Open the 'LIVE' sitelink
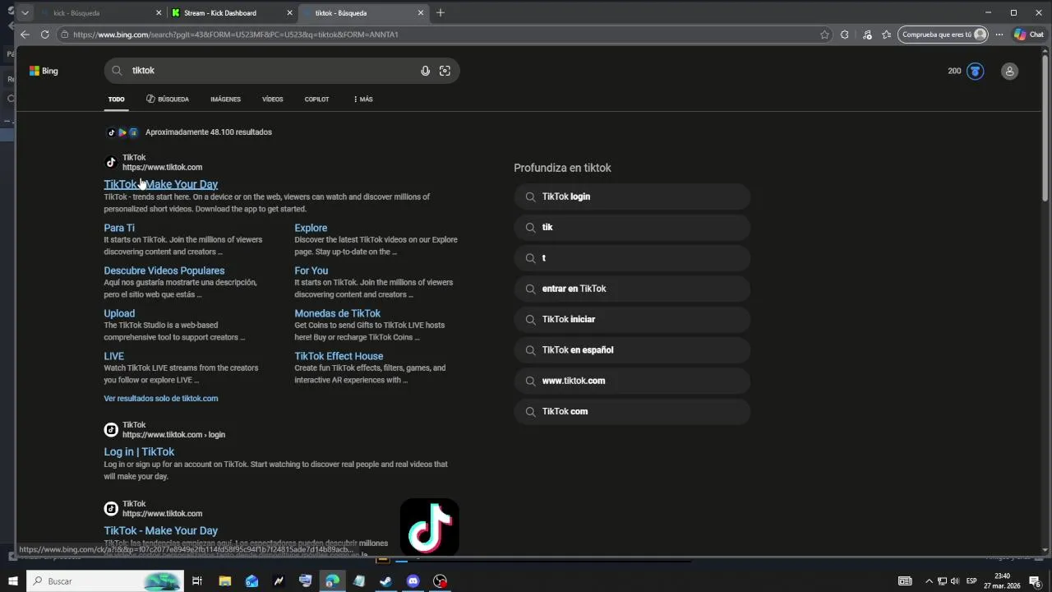1052x592 pixels. (x=113, y=356)
